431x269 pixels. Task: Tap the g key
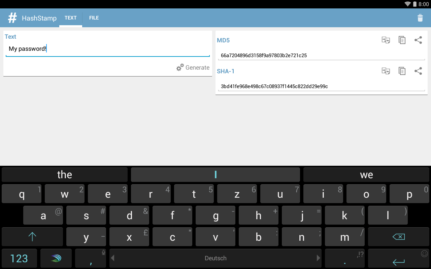215,215
